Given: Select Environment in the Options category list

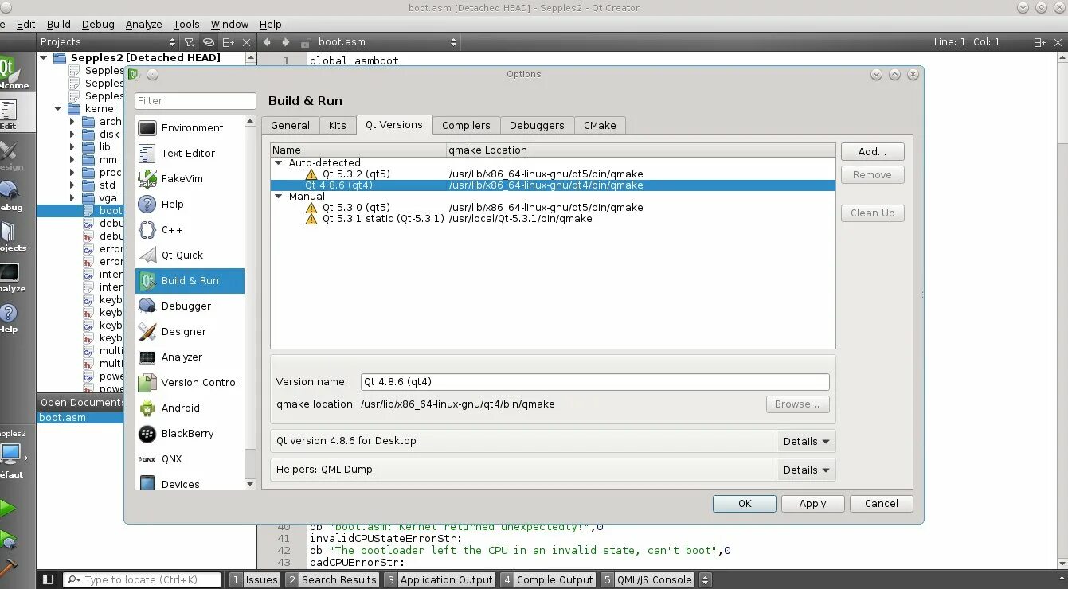Looking at the screenshot, I should tap(190, 127).
